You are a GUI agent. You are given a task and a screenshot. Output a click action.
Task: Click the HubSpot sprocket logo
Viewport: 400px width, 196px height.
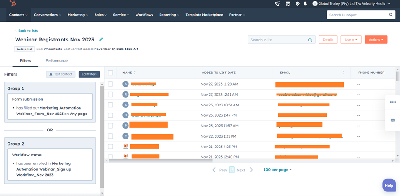pos(13,4)
